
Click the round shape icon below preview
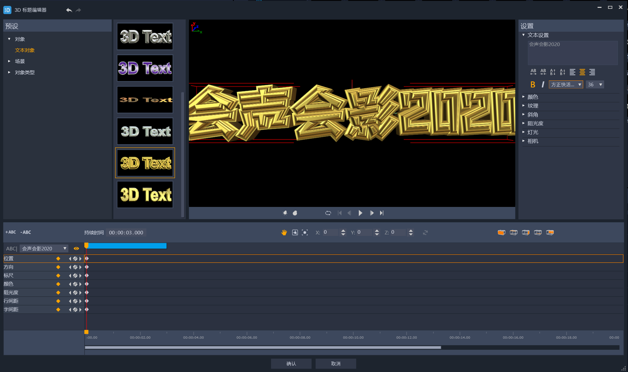click(295, 213)
